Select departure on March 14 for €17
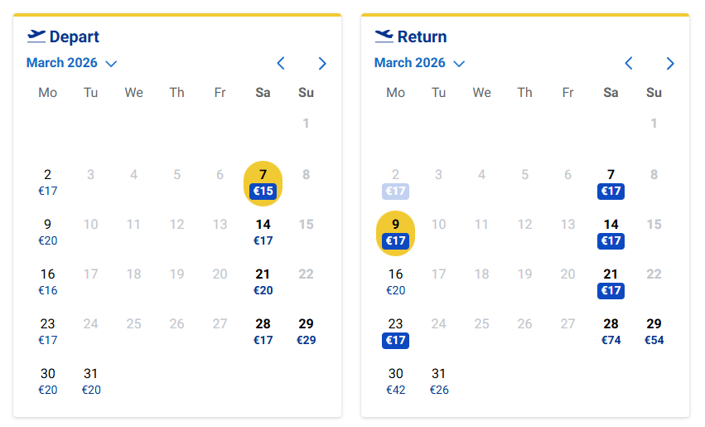This screenshot has height=427, width=705. (x=263, y=232)
